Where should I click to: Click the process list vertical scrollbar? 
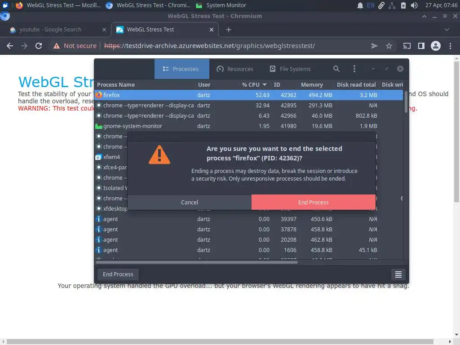click(x=406, y=102)
